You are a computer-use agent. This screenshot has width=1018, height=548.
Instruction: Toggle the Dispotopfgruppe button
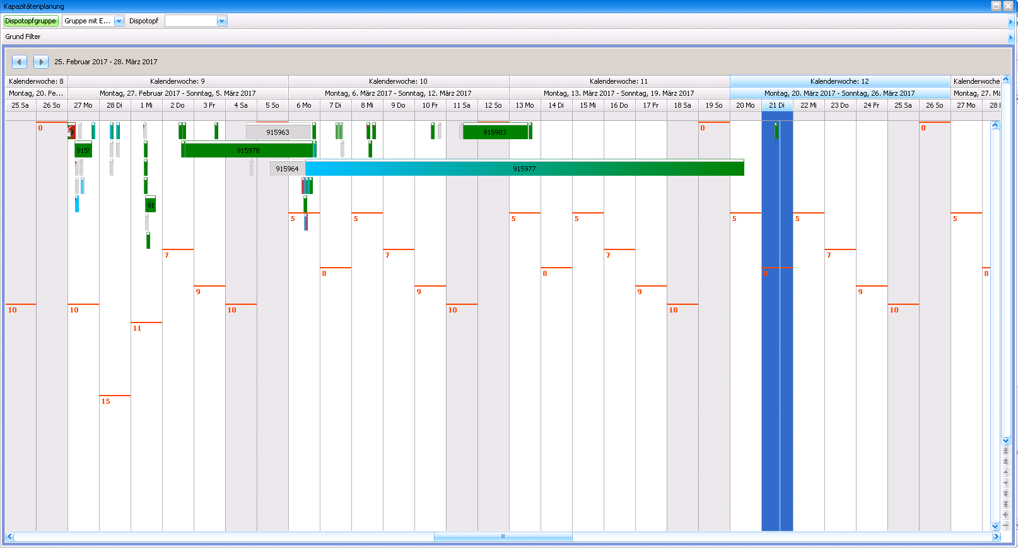31,21
